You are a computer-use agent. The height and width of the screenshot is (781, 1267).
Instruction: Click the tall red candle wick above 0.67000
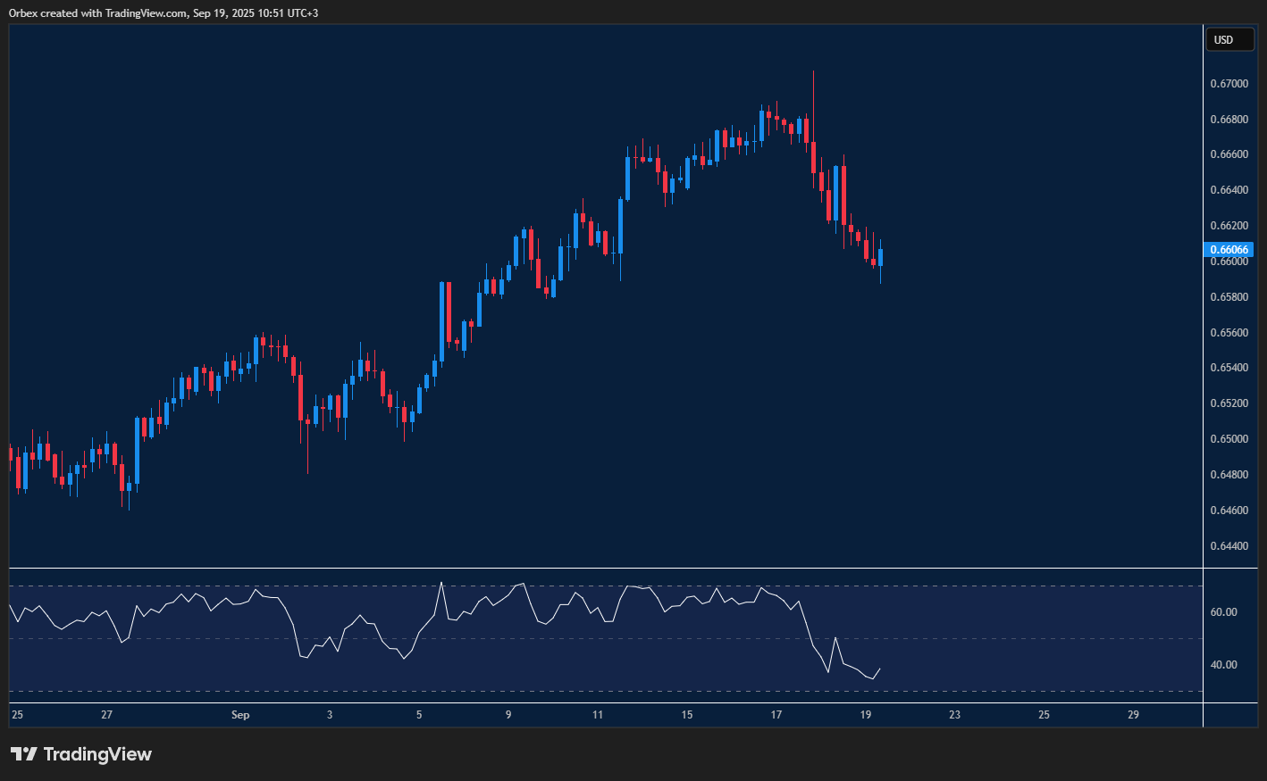point(813,89)
